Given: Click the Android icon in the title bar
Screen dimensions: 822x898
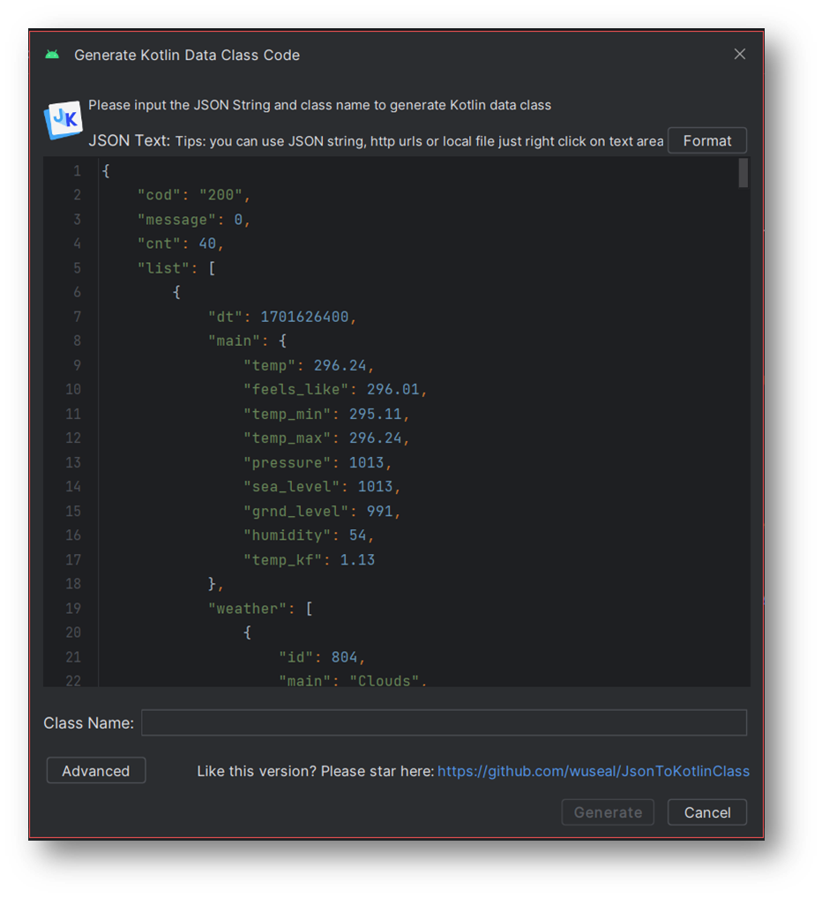Looking at the screenshot, I should [52, 54].
